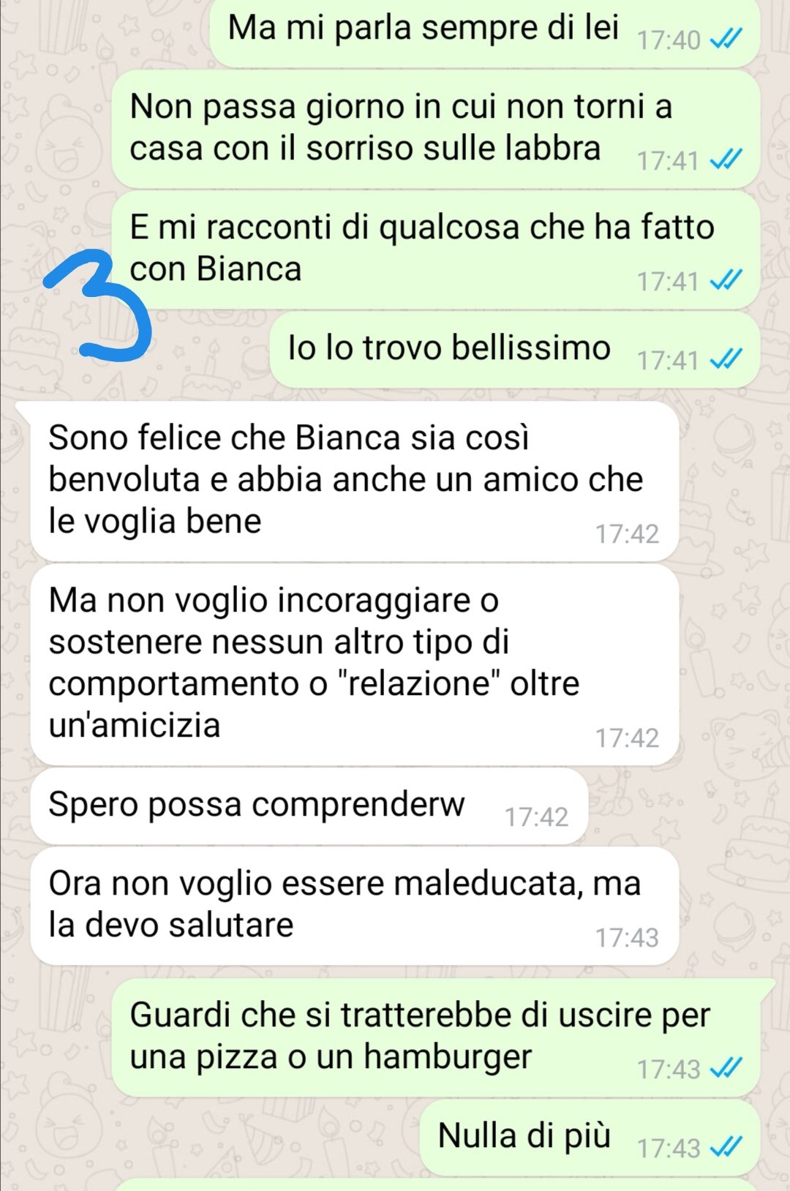790x1191 pixels.
Task: Tap the message 'Ma mi parla sempre di lei'
Action: [484, 31]
